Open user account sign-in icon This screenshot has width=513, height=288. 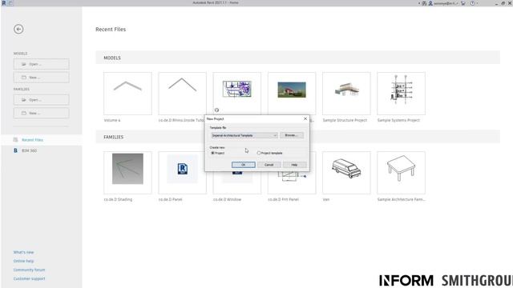(x=430, y=3)
